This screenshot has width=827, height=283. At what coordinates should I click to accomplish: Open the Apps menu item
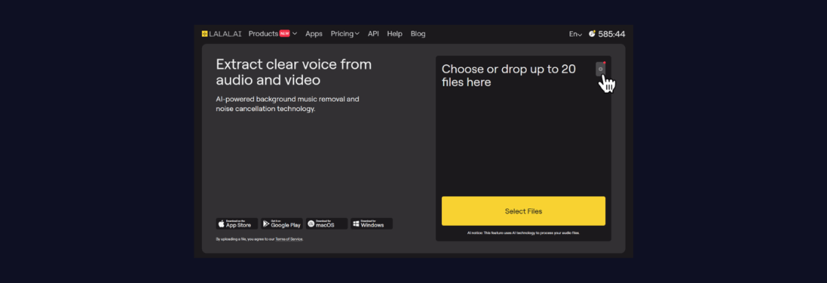point(314,34)
